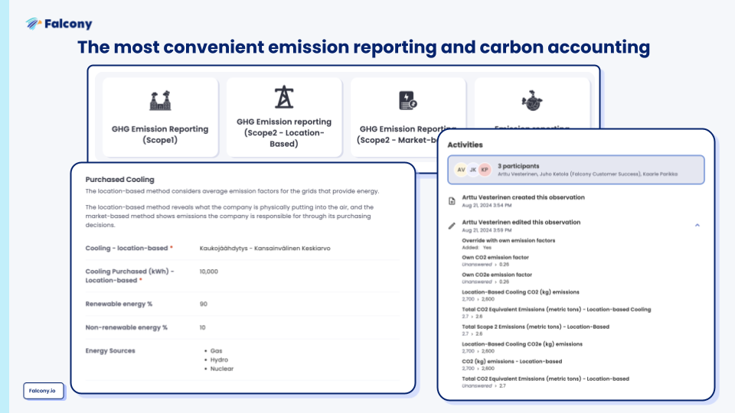Screen dimensions: 735x413
Task: Click the 'Gas' energy source item
Action: pyautogui.click(x=216, y=351)
